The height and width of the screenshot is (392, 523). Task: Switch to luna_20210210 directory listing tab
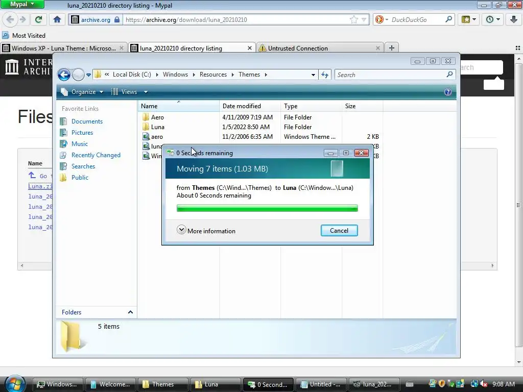tap(192, 48)
